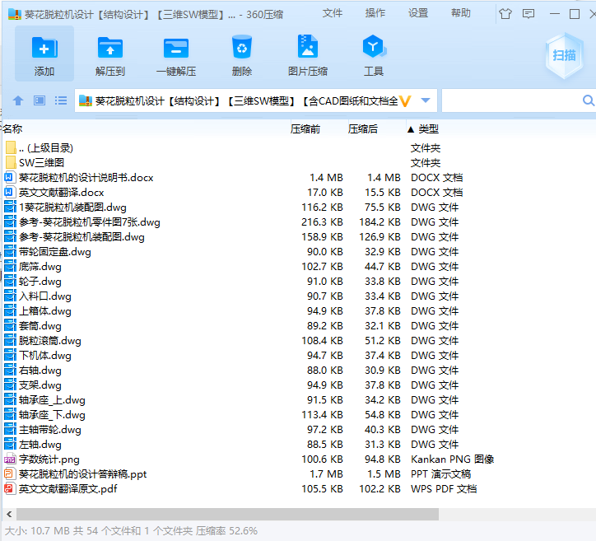Click the 扫描 (Scan) badge button

point(564,55)
